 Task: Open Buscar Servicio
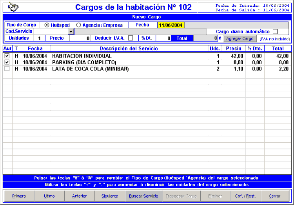click(x=143, y=196)
